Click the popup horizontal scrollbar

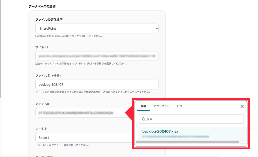point(187,142)
